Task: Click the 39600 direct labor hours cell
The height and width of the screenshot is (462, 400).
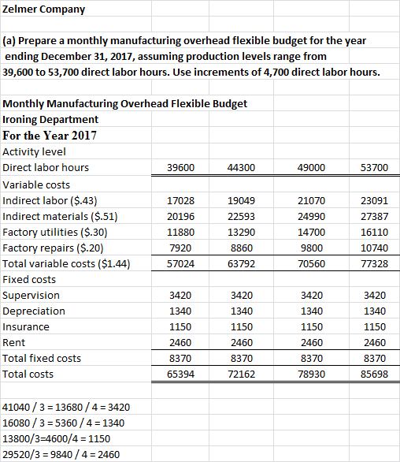Action: (x=180, y=167)
